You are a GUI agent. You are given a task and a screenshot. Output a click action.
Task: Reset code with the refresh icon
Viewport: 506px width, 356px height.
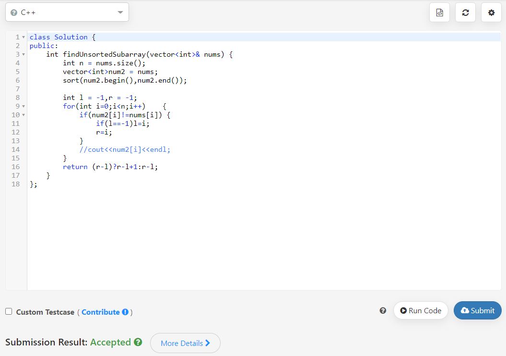(x=465, y=12)
